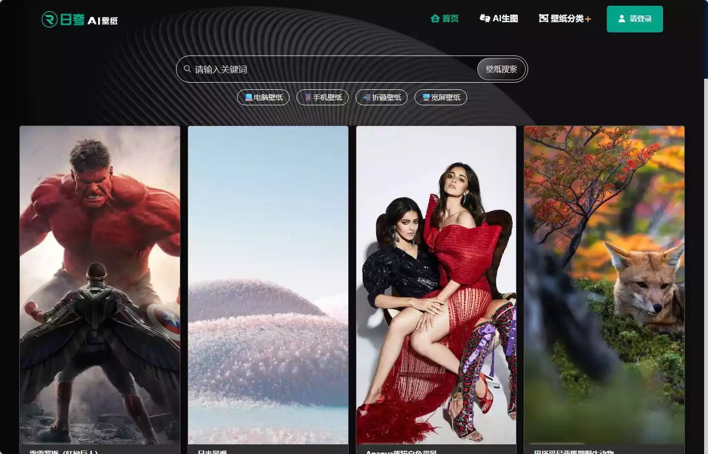Select the 折叠壁纸 tag
Viewport: 708px width, 454px height.
382,97
